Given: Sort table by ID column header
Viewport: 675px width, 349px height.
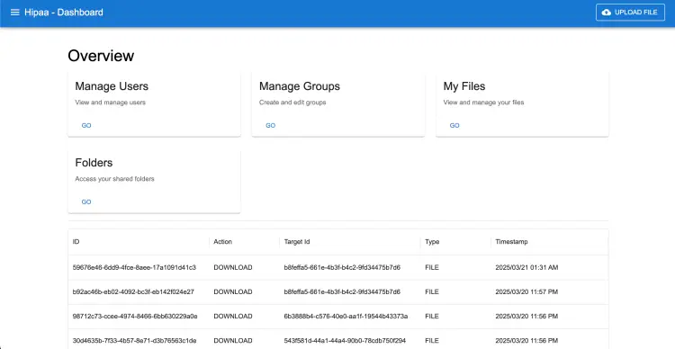Looking at the screenshot, I should tap(76, 242).
